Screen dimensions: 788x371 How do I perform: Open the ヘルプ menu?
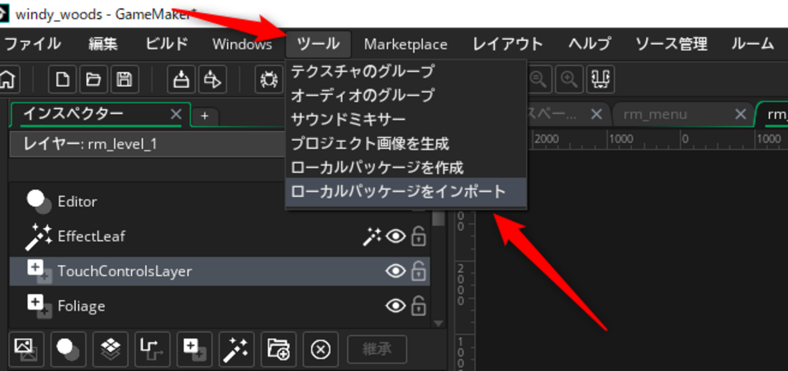589,44
